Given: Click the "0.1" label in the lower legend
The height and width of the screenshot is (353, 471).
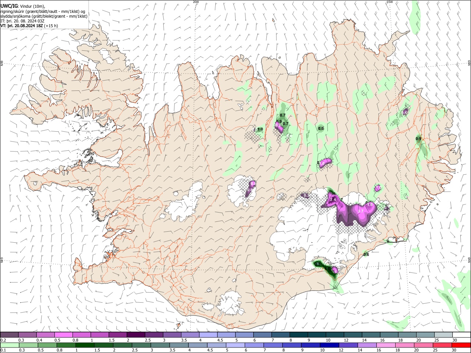Looking at the screenshot, I should tap(3, 350).
